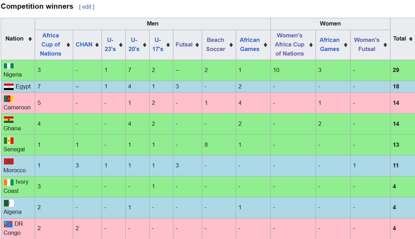Sort table by Total column arrows
The image size is (415, 239).
pos(411,39)
